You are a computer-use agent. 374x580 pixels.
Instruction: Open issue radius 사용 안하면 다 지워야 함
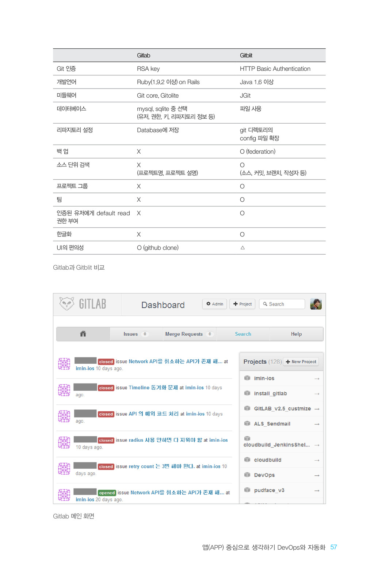coord(165,440)
